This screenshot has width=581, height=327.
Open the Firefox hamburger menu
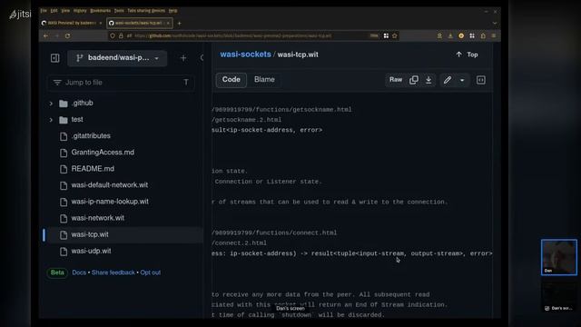tap(494, 36)
